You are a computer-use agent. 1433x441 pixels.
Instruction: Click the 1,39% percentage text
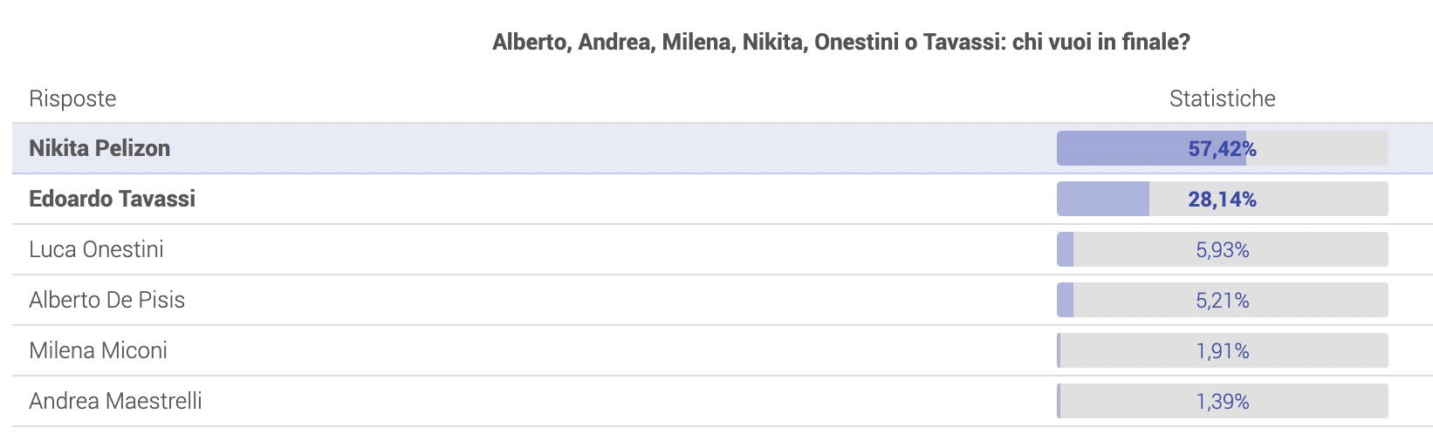coord(1222,402)
